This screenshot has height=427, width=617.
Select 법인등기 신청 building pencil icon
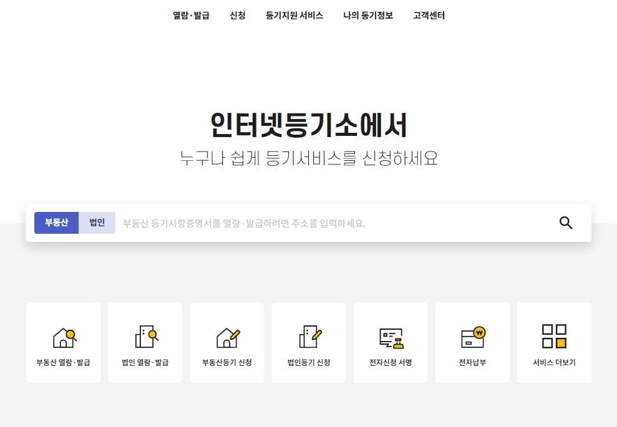point(310,337)
